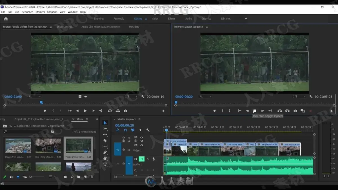Viewport: 338px width, 190px height.
Task: Toggle Video 1 track output eye
Action: pyautogui.click(x=142, y=145)
